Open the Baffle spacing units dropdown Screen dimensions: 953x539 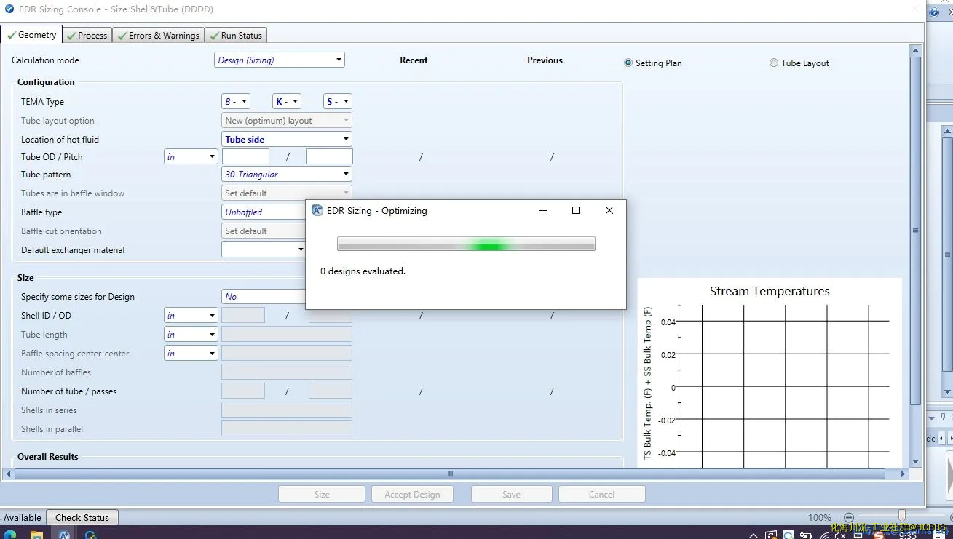(x=191, y=353)
